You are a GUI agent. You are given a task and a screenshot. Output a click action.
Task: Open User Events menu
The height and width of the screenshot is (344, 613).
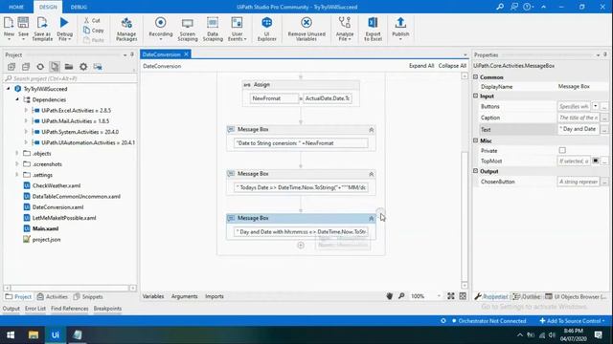tap(237, 29)
